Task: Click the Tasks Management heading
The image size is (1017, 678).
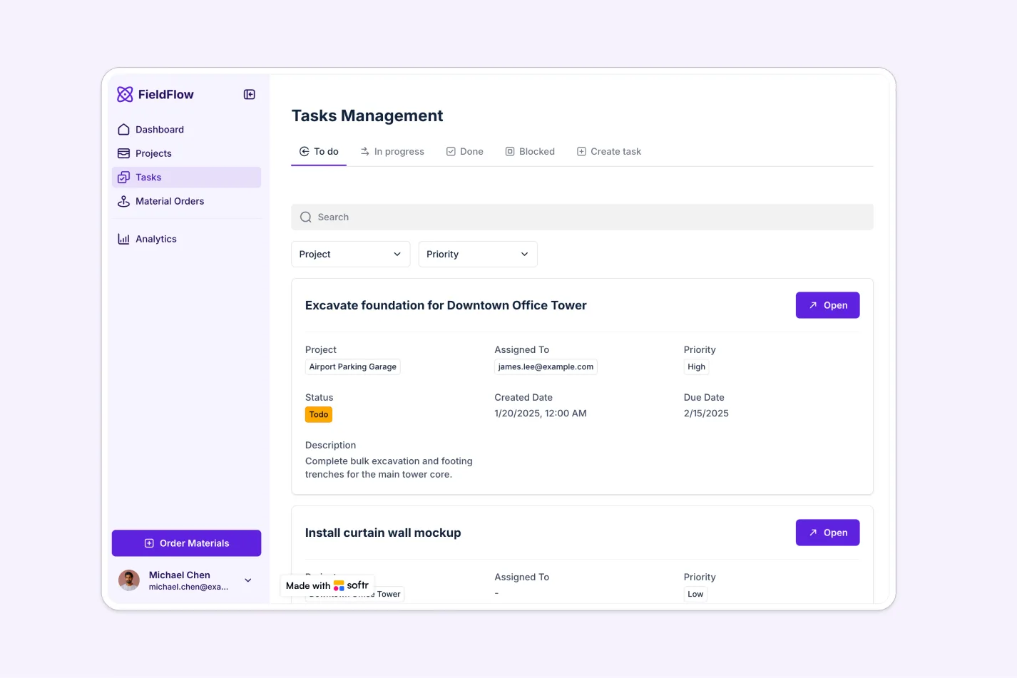Action: coord(367,115)
